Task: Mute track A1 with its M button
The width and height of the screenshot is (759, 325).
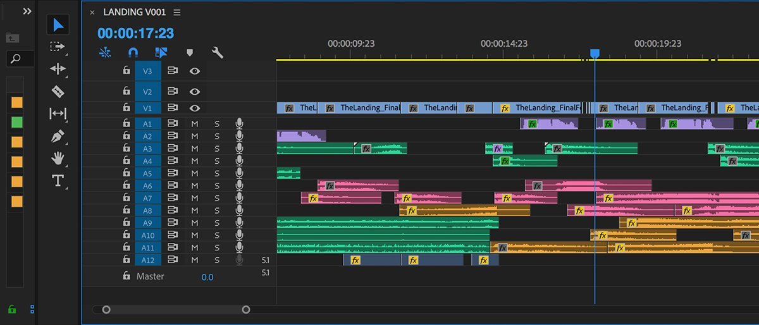Action: (x=195, y=124)
